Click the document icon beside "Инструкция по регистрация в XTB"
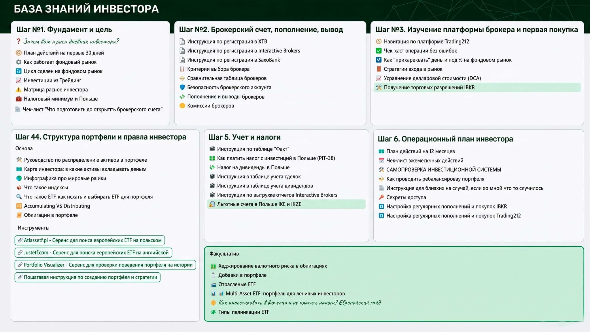This screenshot has height=332, width=590. (182, 41)
